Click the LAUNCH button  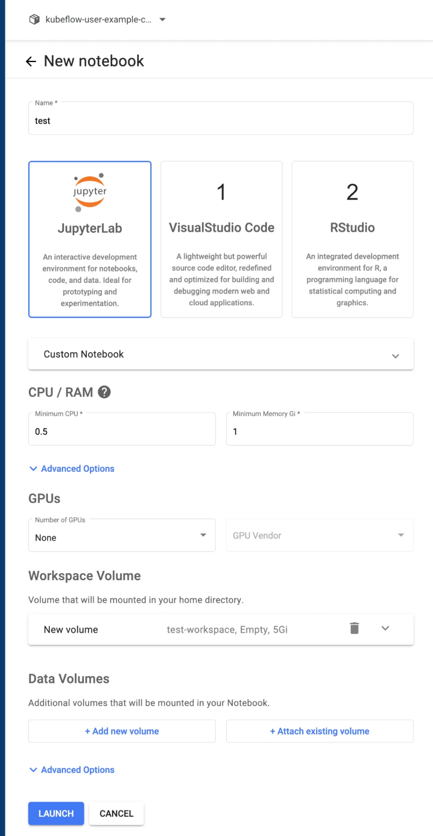56,813
